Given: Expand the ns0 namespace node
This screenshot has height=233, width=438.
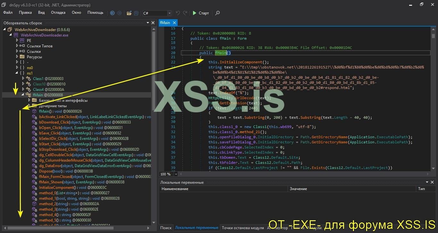Looking at the screenshot, I should click(x=17, y=68).
